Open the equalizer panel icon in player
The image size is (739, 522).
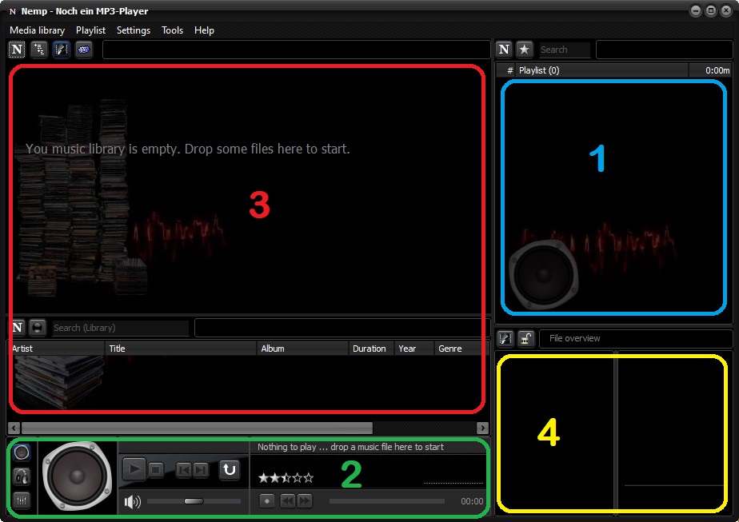pos(22,500)
